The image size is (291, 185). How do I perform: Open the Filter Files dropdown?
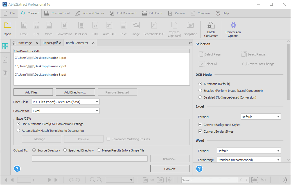click(x=66, y=102)
